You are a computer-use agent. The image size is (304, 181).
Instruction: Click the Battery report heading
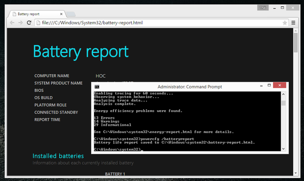[81, 52]
